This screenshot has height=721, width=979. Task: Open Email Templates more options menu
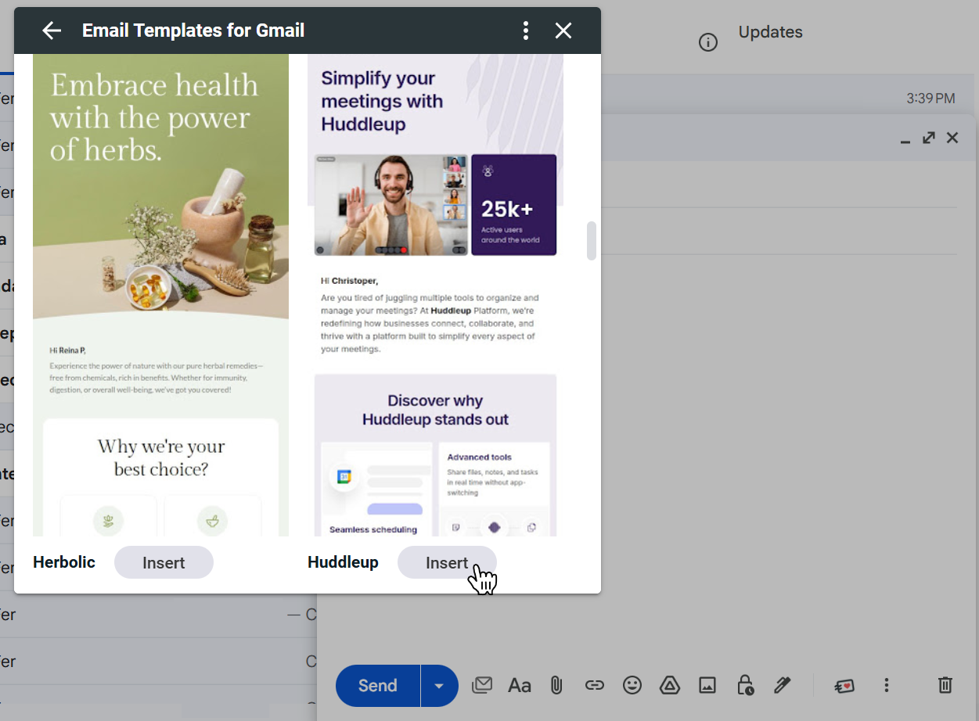click(x=526, y=30)
